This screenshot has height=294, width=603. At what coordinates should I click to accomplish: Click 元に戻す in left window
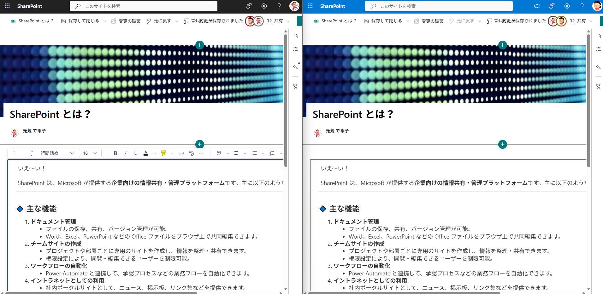click(159, 21)
